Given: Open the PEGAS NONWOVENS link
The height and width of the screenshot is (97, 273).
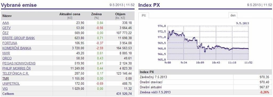Looking at the screenshot, I should point(19,63).
